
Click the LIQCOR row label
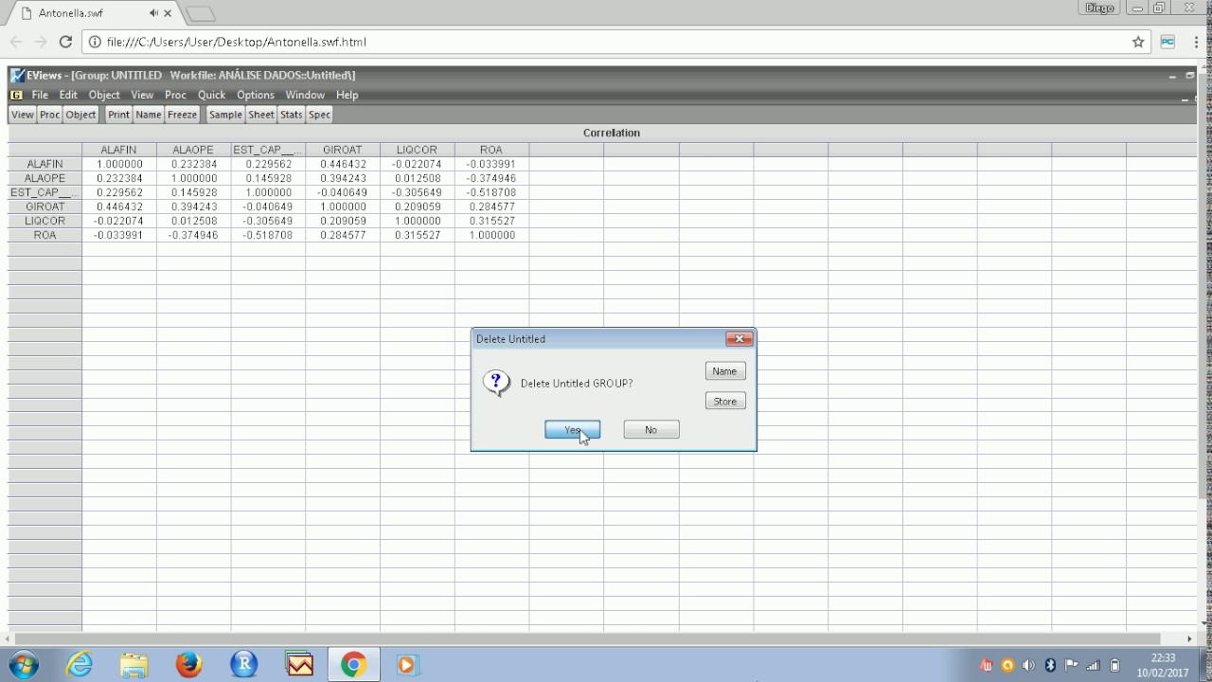pyautogui.click(x=45, y=221)
